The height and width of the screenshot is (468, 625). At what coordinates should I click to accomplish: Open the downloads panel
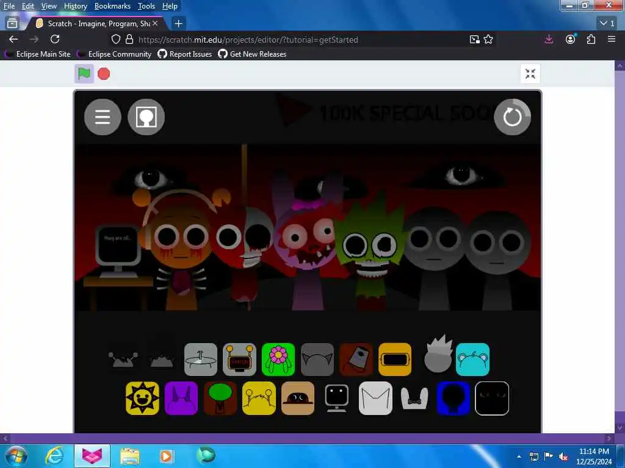click(x=549, y=39)
